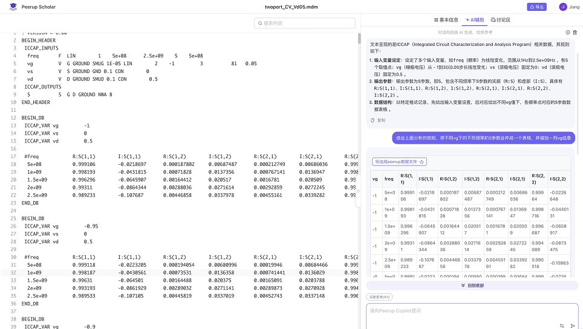
Task: Click value 0.00164412 in file line 20
Action: point(177,180)
